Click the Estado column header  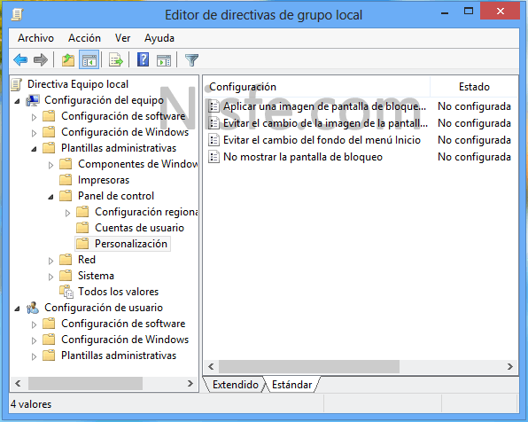(474, 87)
